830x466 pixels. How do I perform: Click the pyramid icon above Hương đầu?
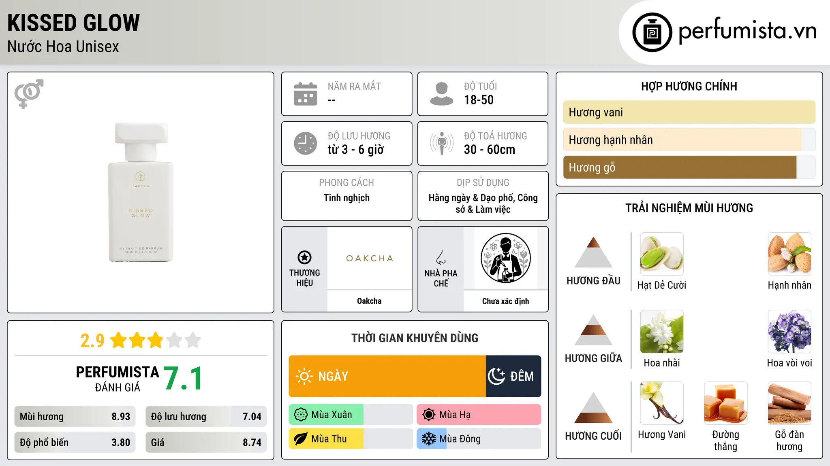593,252
